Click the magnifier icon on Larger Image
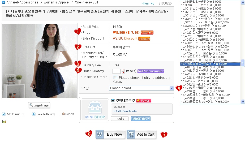The image size is (245, 142). (31, 105)
